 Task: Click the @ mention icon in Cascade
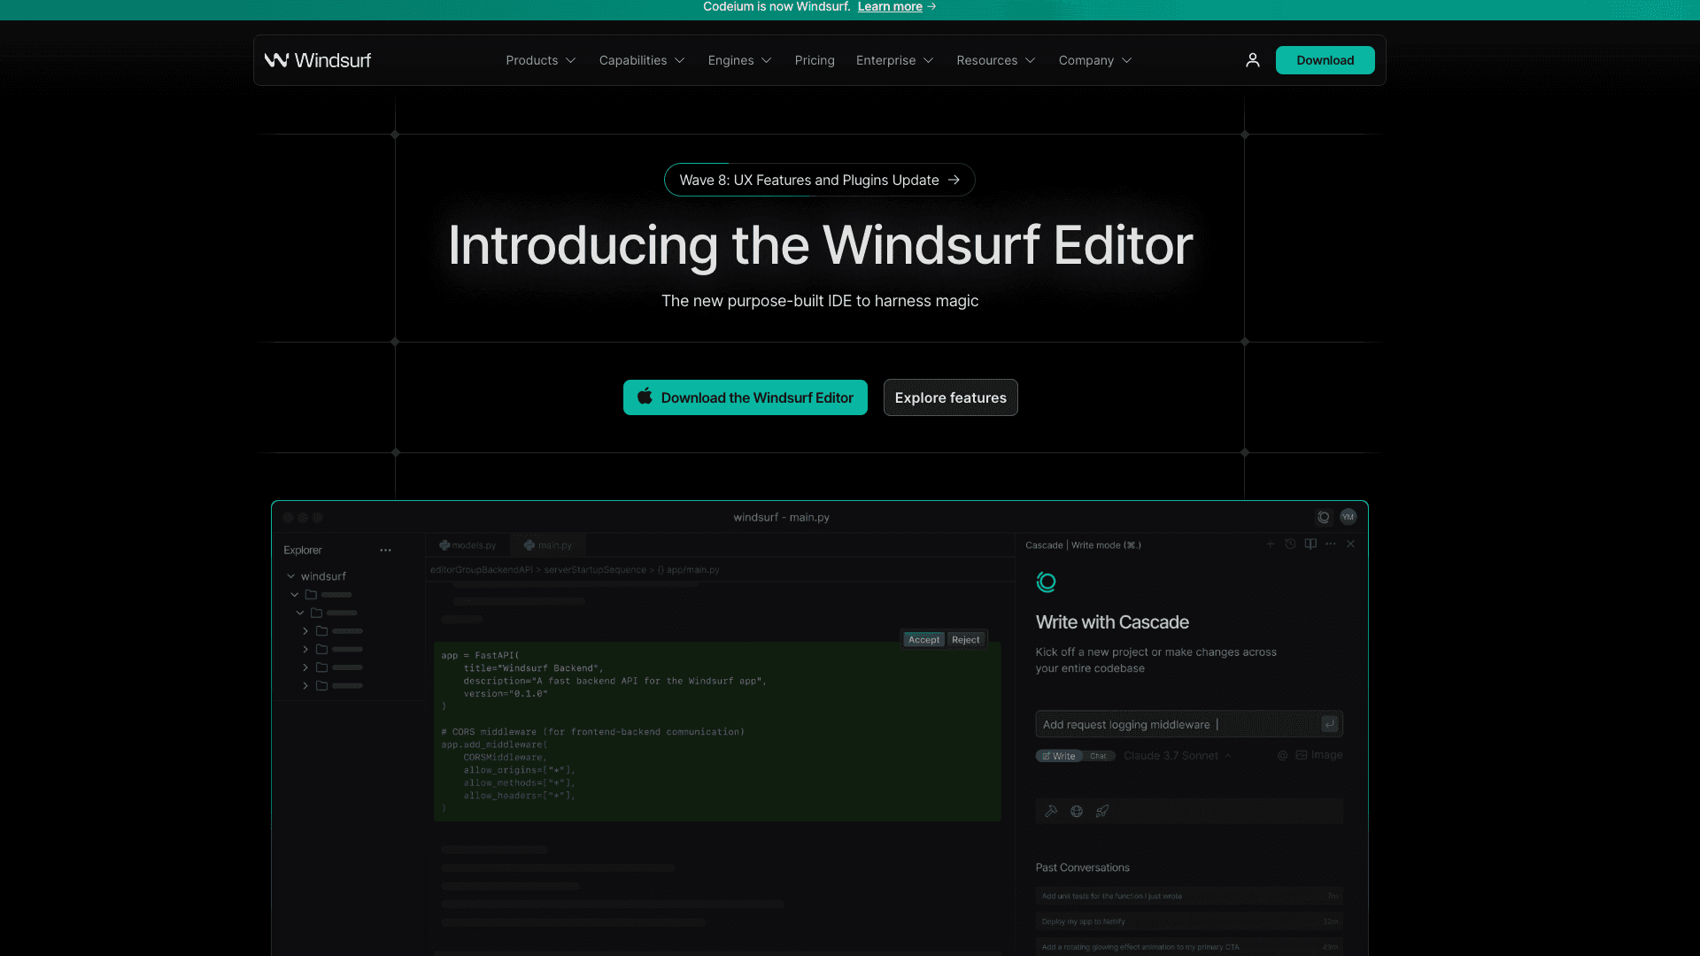(x=1282, y=755)
